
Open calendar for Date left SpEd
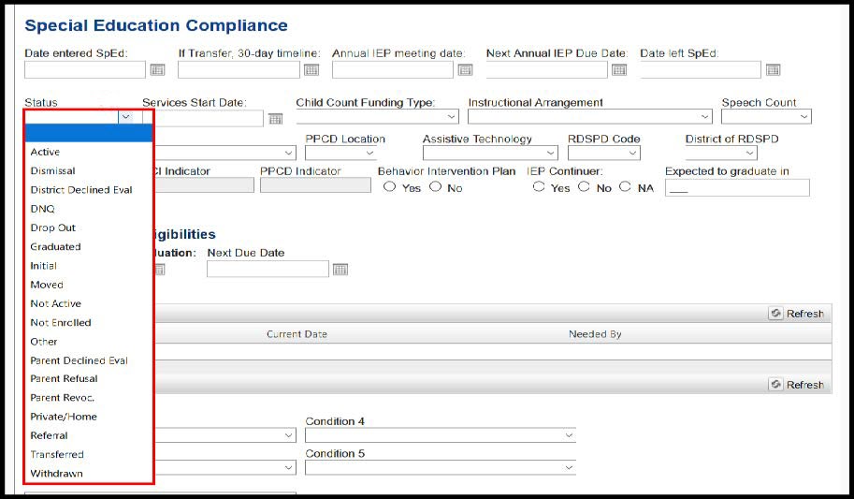[x=773, y=70]
